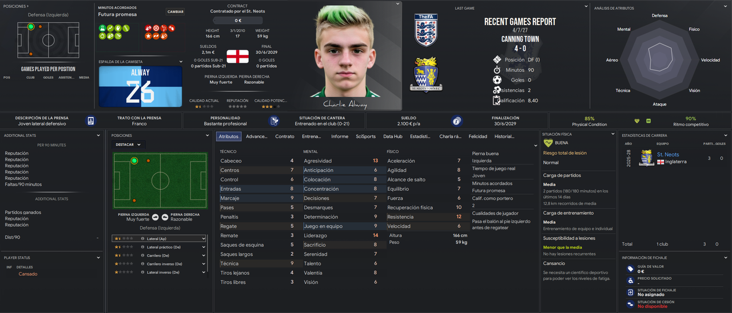This screenshot has height=313, width=732.
Task: Select green left-back position dot on pitch
Action: 134,161
